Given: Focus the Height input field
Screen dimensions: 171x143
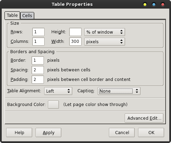Looking at the screenshot, I should coord(75,32).
